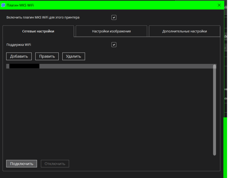231x178 pixels.
Task: Select the first column header of the printer list
Action: click(24, 66)
